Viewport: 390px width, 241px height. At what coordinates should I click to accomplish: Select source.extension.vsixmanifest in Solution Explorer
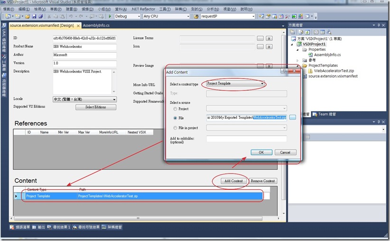333,76
